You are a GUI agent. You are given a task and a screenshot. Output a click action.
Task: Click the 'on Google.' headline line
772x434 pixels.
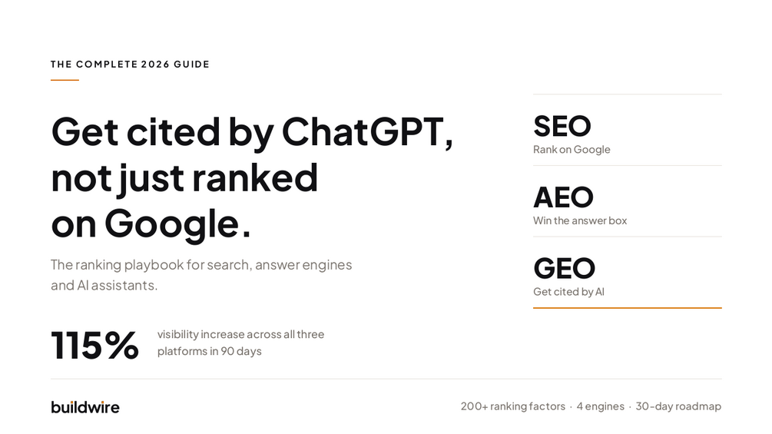tap(151, 224)
